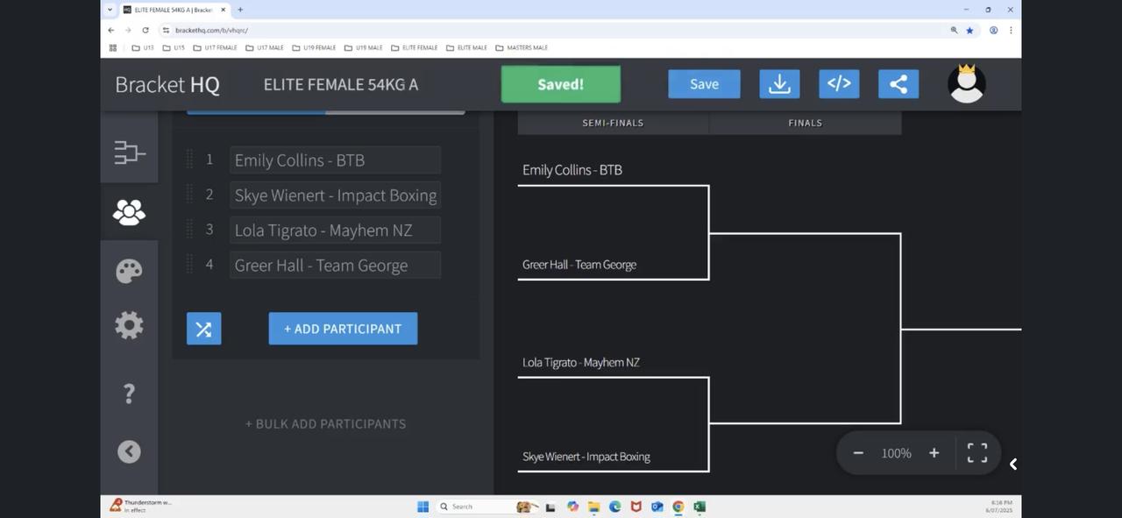
Task: Zoom out with the minus button
Action: (x=858, y=453)
